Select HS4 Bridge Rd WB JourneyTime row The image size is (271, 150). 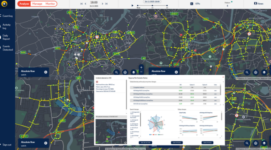click(x=175, y=97)
